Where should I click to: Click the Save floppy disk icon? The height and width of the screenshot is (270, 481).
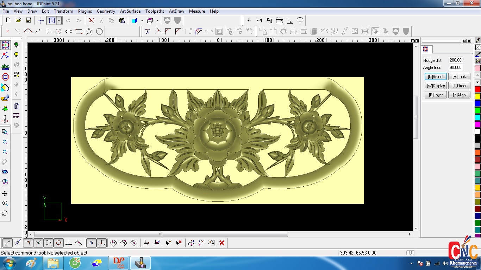[x=29, y=20]
